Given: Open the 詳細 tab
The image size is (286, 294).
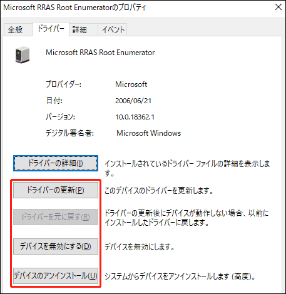Looking at the screenshot, I should [84, 29].
